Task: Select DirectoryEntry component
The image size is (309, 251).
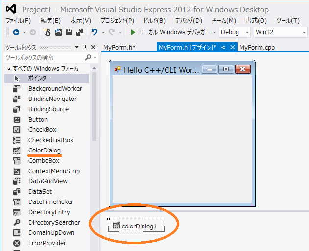Action: (x=47, y=212)
